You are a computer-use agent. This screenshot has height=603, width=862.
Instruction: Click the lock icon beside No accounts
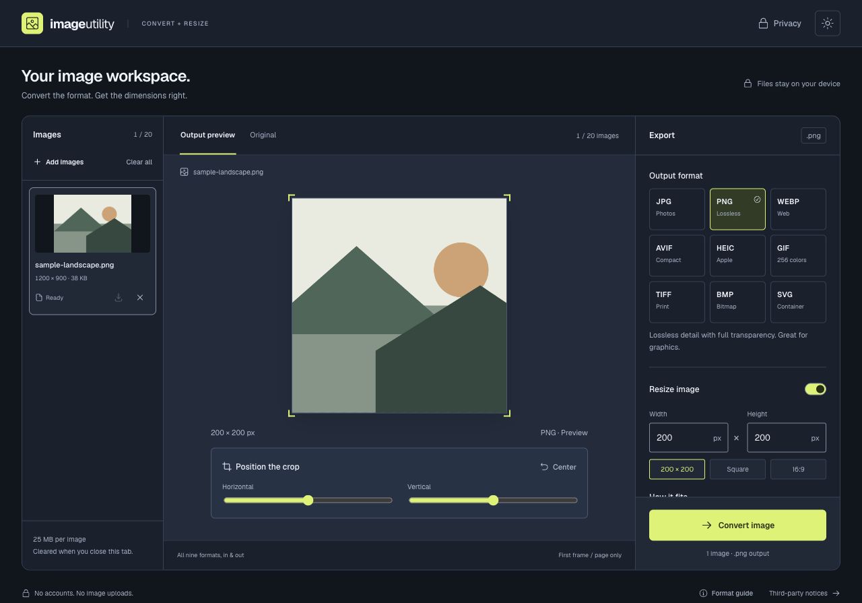pyautogui.click(x=26, y=594)
